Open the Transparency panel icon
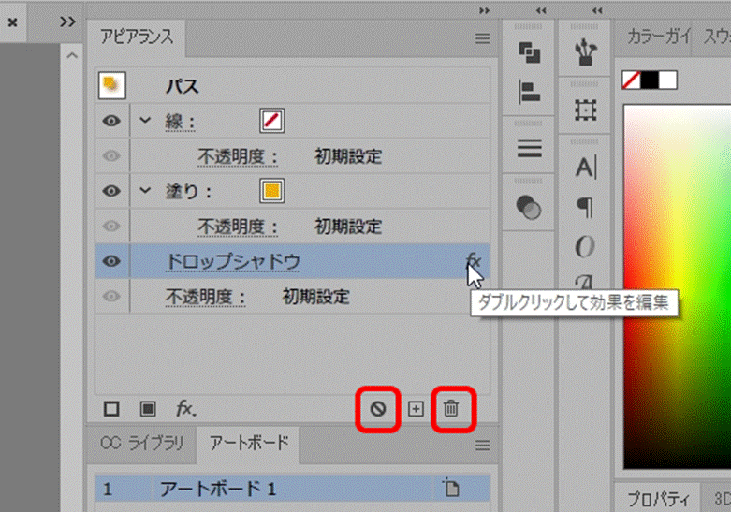The image size is (731, 512). click(x=529, y=207)
